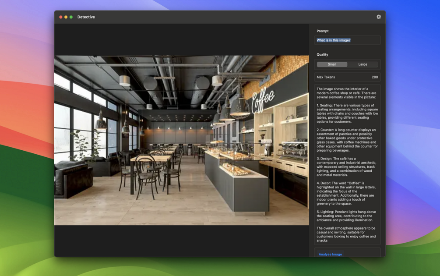Click the 'The image shows the interior' intro text
The image size is (440, 276).
[346, 93]
